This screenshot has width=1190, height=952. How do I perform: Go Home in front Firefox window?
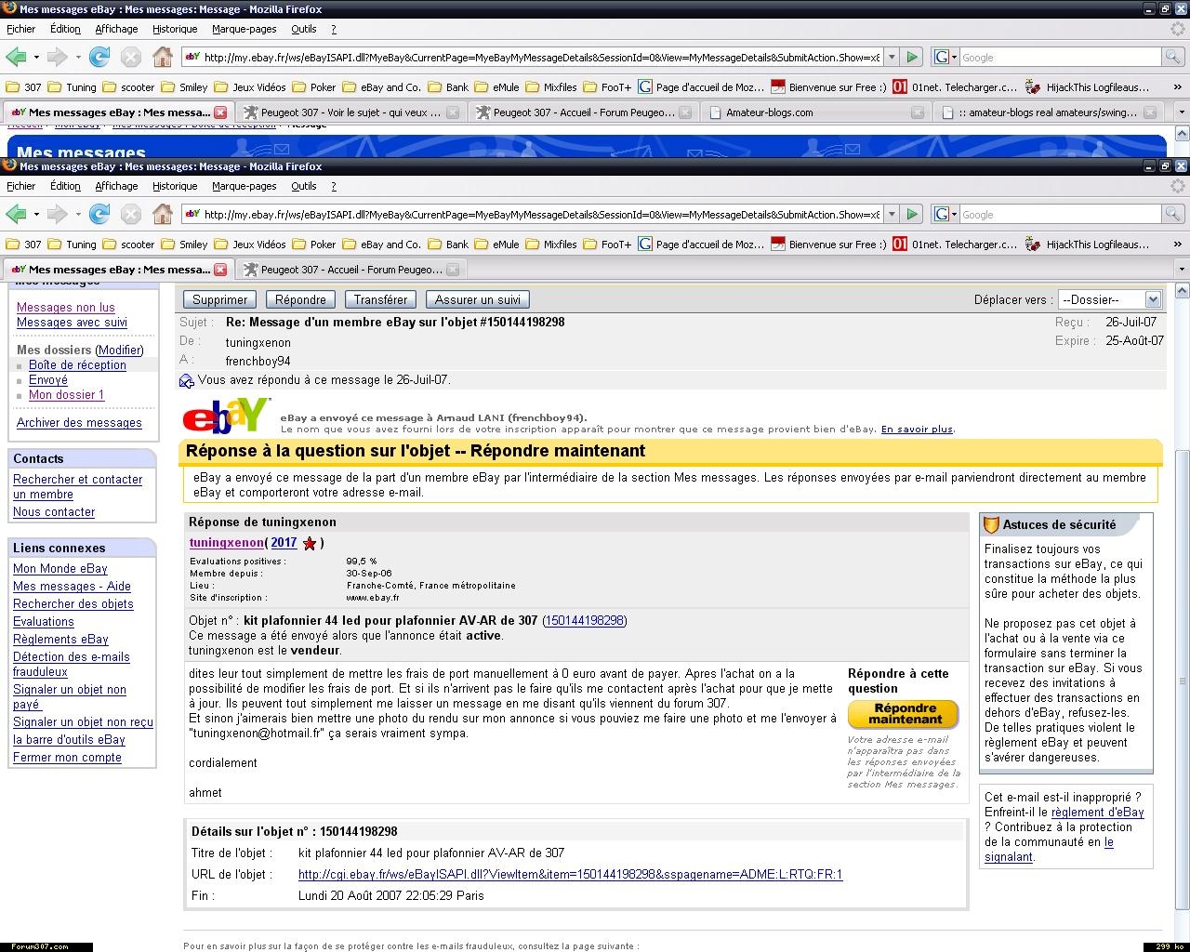pos(163,214)
